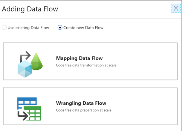Image resolution: width=182 pixels, height=131 pixels.
Task: Select the 'Create new Data Flow' radio button
Action: click(x=60, y=28)
